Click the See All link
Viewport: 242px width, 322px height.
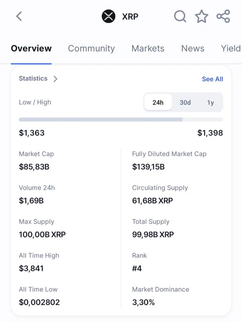coord(213,79)
